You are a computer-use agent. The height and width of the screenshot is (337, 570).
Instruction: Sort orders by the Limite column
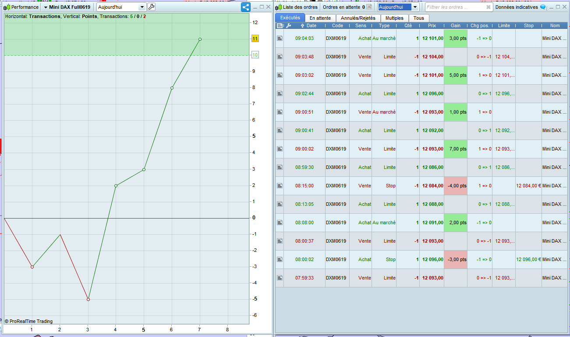504,25
